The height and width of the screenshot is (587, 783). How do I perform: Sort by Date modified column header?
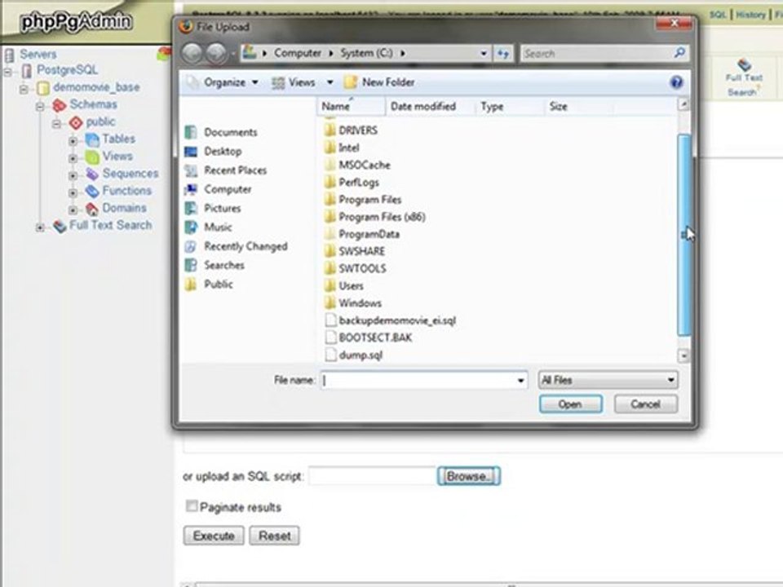pyautogui.click(x=430, y=106)
